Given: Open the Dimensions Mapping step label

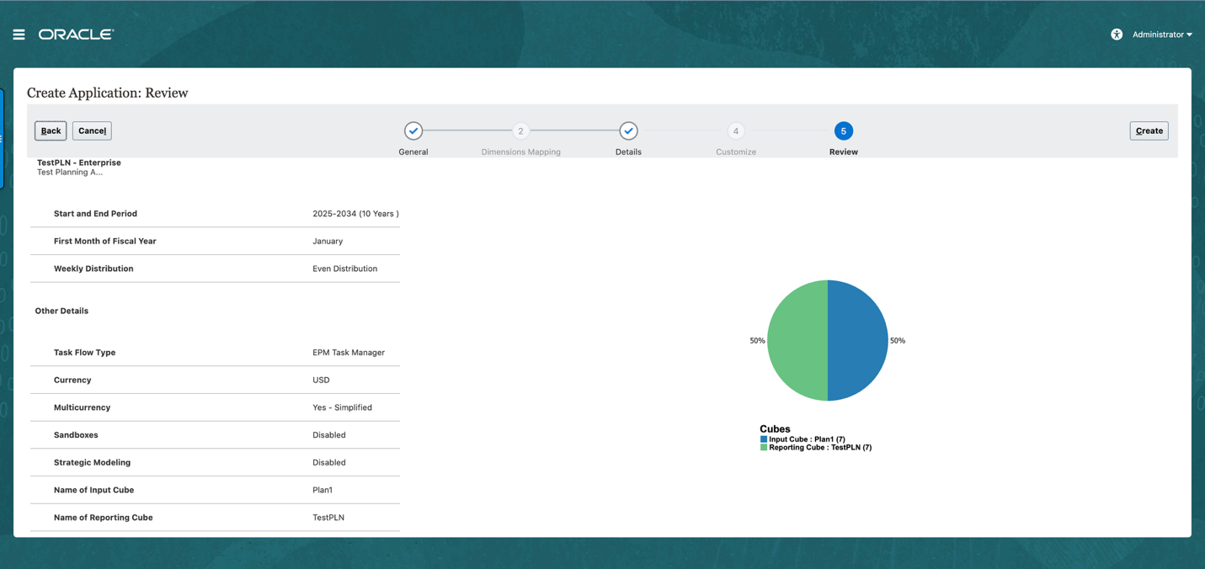Looking at the screenshot, I should (x=520, y=152).
